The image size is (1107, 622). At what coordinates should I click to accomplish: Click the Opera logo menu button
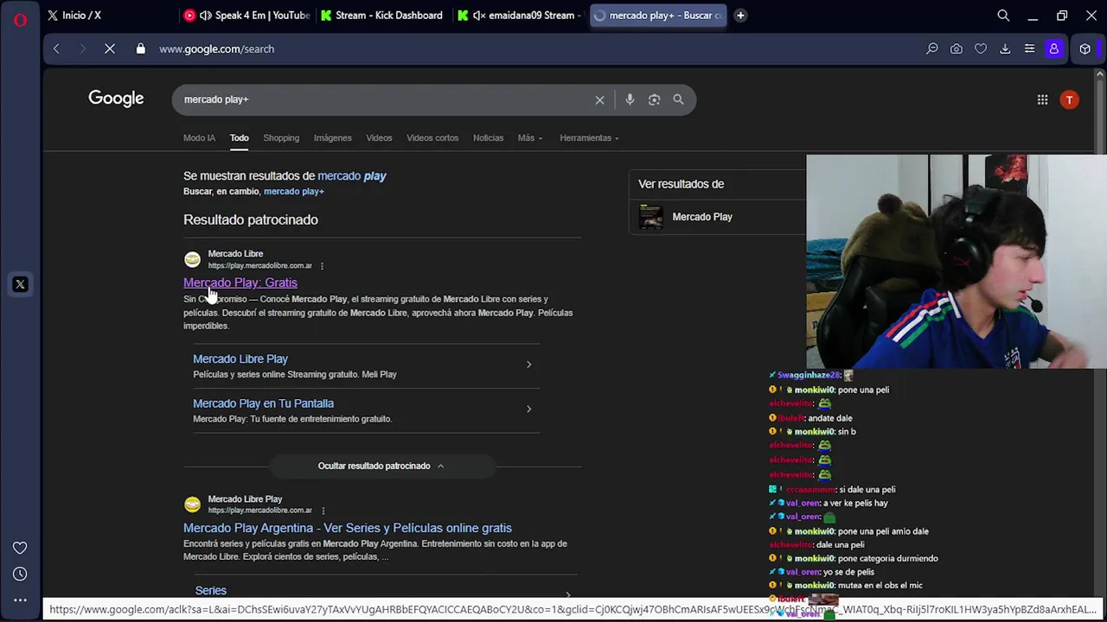[20, 20]
